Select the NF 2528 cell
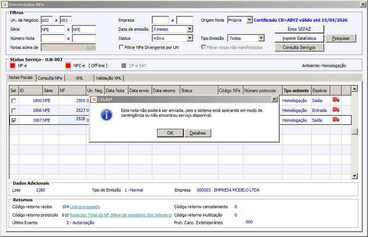This screenshot has height=237, width=368. (x=72, y=119)
